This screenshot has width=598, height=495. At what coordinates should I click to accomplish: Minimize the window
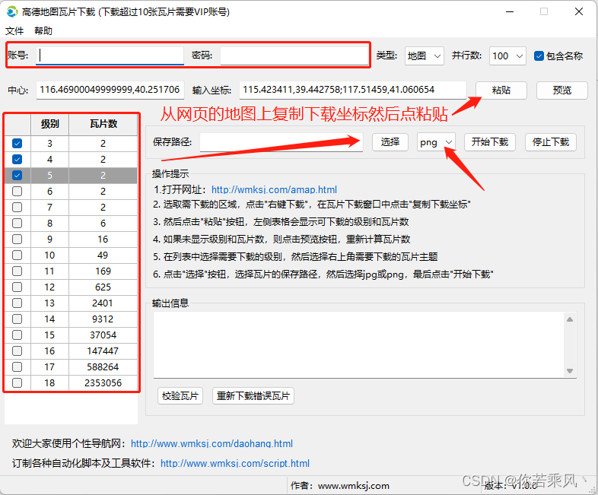coord(510,12)
